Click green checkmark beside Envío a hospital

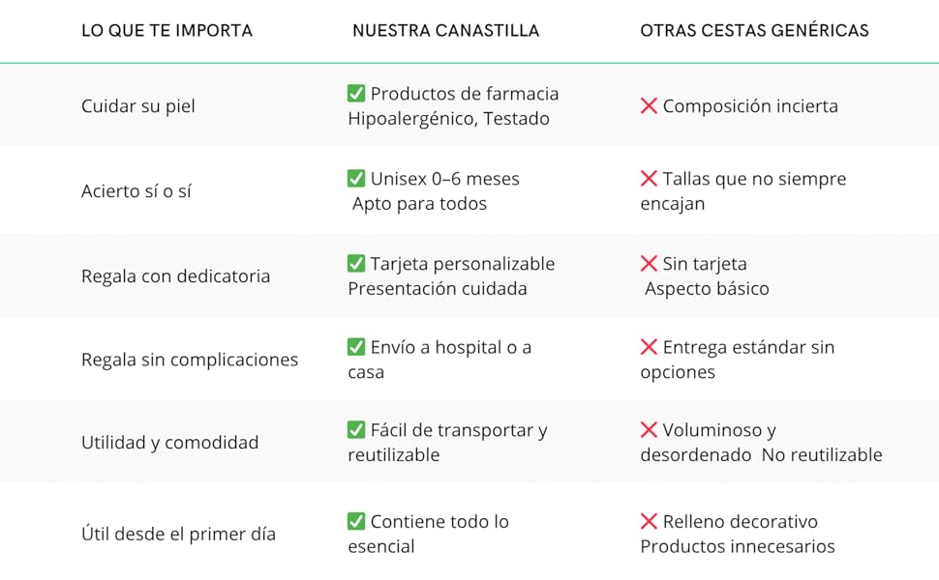[356, 347]
